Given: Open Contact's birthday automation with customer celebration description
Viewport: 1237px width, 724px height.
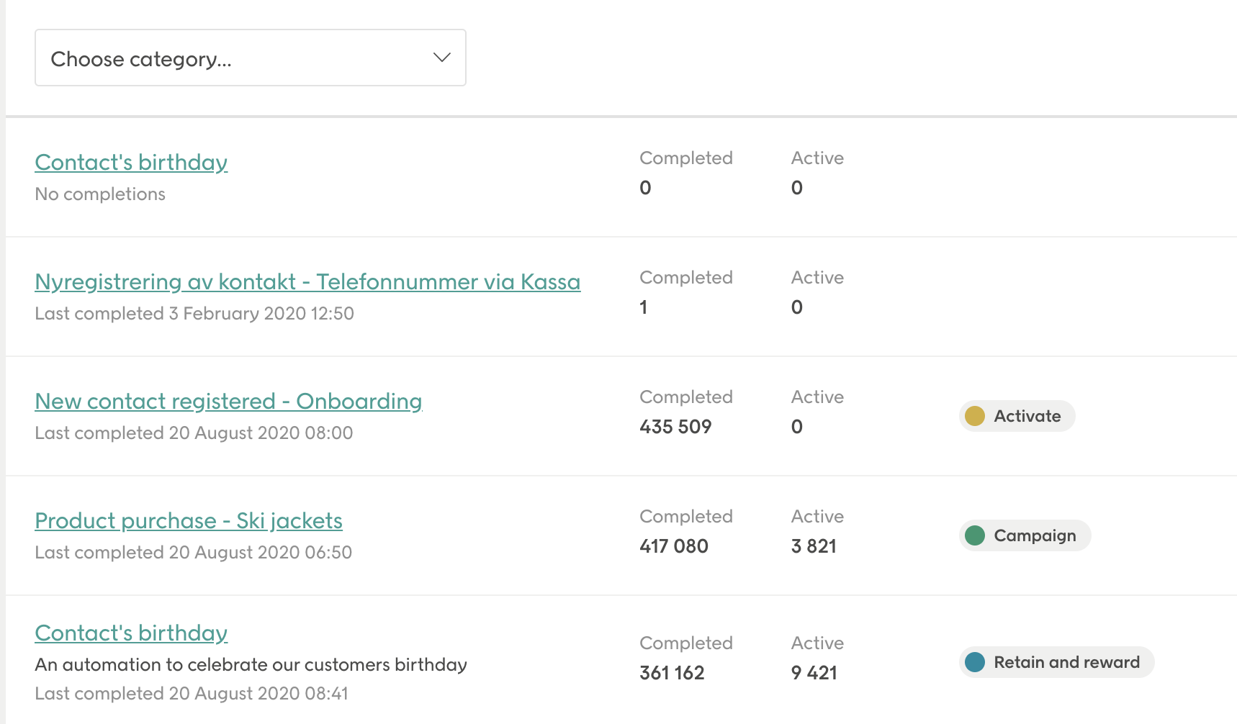Looking at the screenshot, I should (x=131, y=633).
